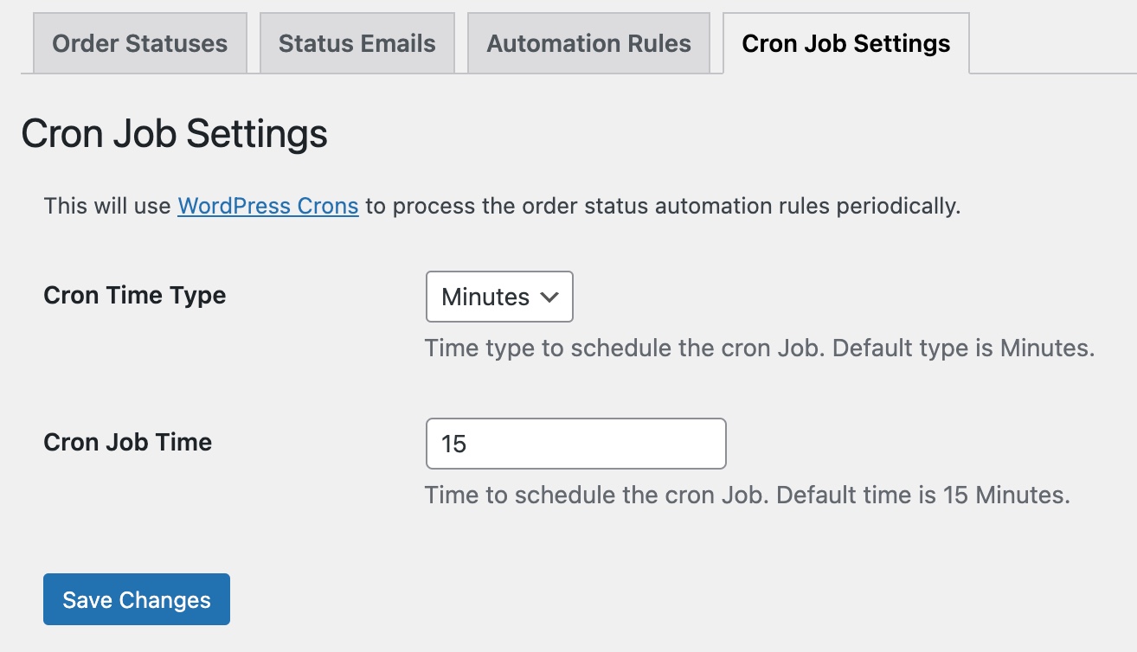Image resolution: width=1137 pixels, height=652 pixels.
Task: Follow the Crons documentation hyperlink
Action: [x=267, y=206]
